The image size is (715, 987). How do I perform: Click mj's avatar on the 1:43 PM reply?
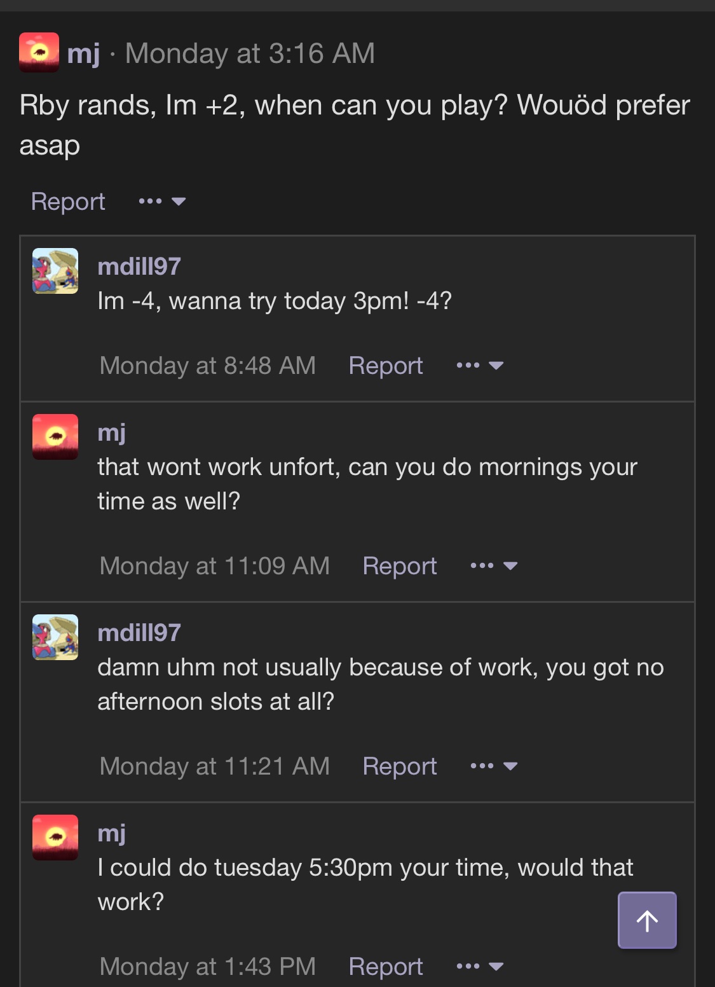coord(55,838)
